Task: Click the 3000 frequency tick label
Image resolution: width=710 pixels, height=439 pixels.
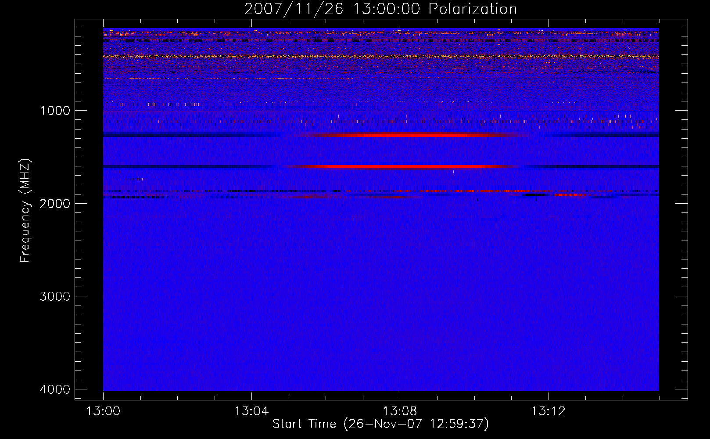Action: tap(55, 296)
